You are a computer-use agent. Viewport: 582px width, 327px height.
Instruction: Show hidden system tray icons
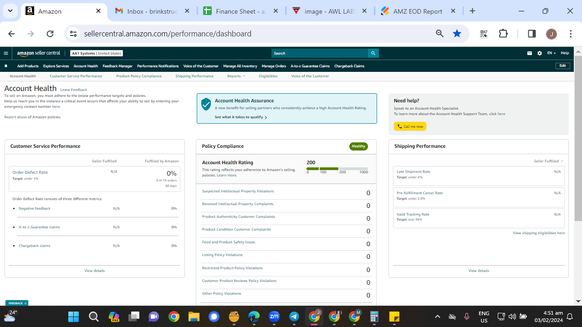coord(438,317)
